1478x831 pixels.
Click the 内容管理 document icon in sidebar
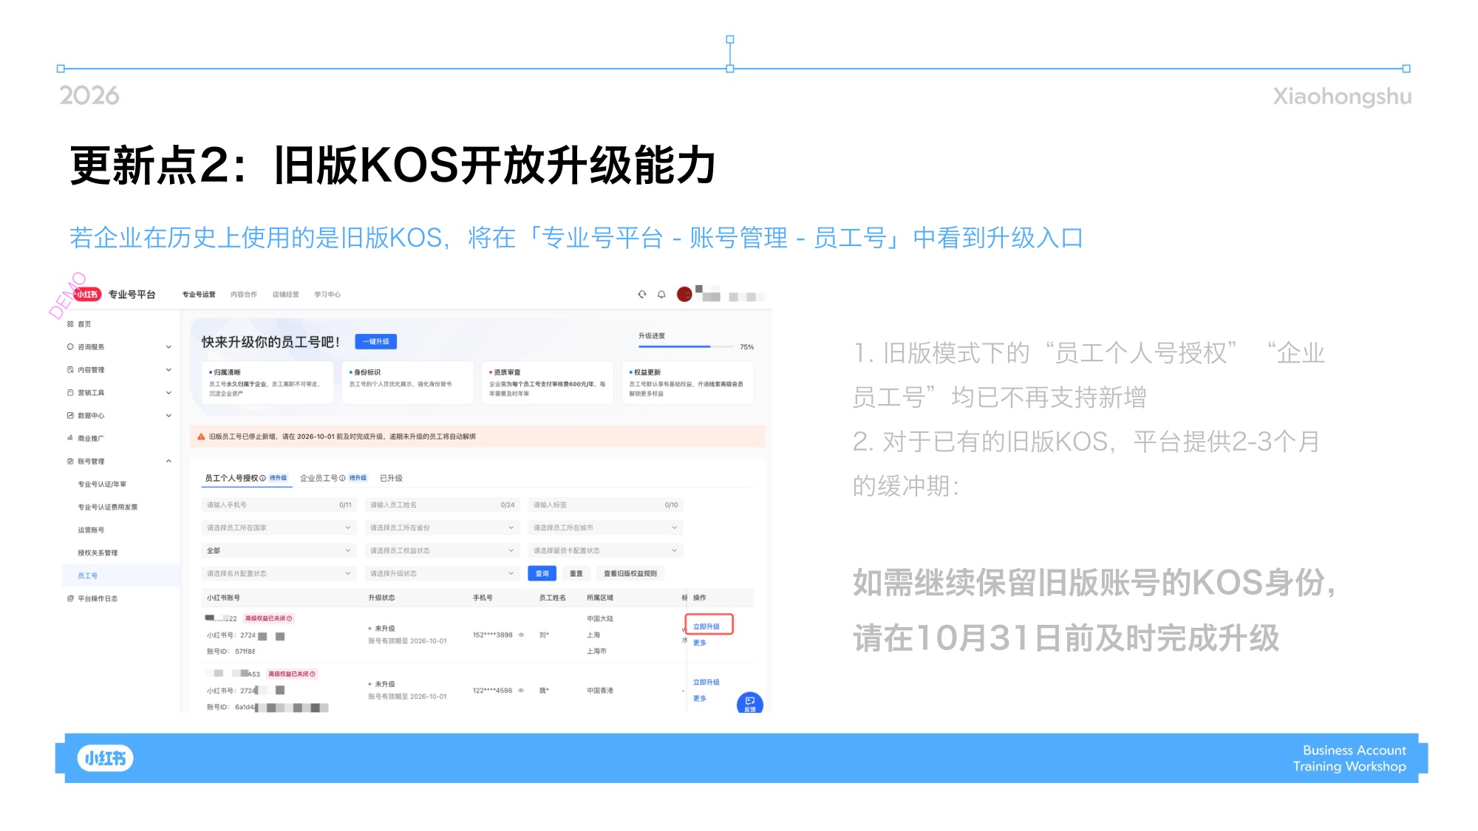click(70, 370)
